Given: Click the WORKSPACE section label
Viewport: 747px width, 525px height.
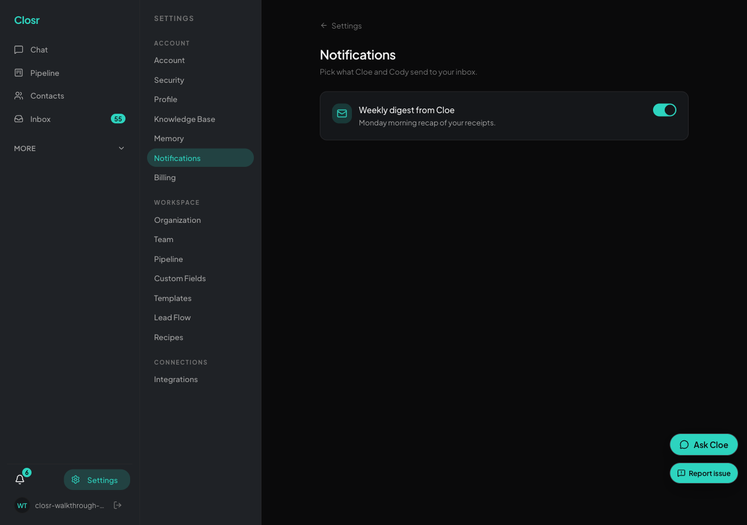Looking at the screenshot, I should (177, 202).
